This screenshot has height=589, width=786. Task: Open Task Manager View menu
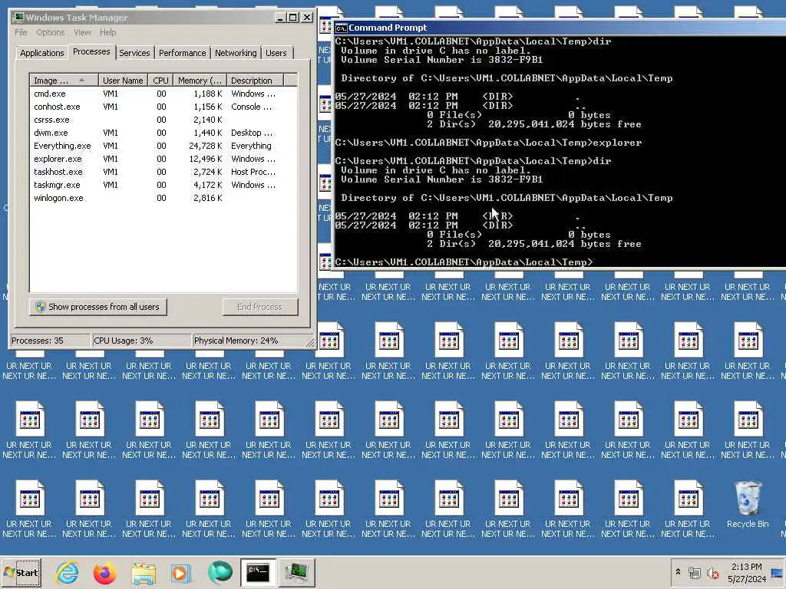[82, 32]
